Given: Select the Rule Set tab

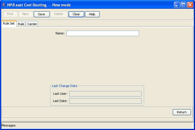Looking at the screenshot, I should 9,23.
